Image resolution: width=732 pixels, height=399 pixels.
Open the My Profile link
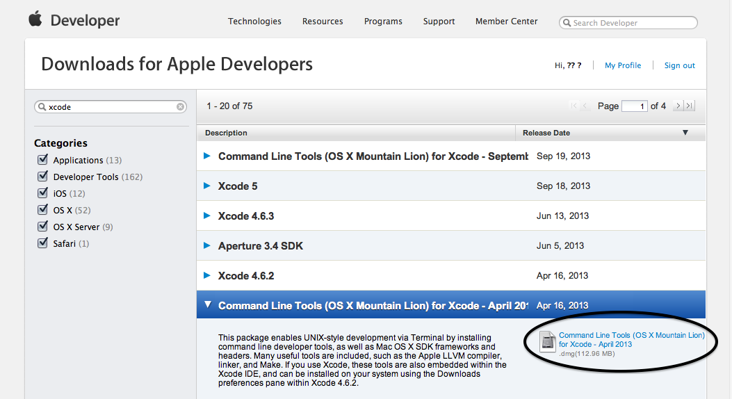click(623, 65)
